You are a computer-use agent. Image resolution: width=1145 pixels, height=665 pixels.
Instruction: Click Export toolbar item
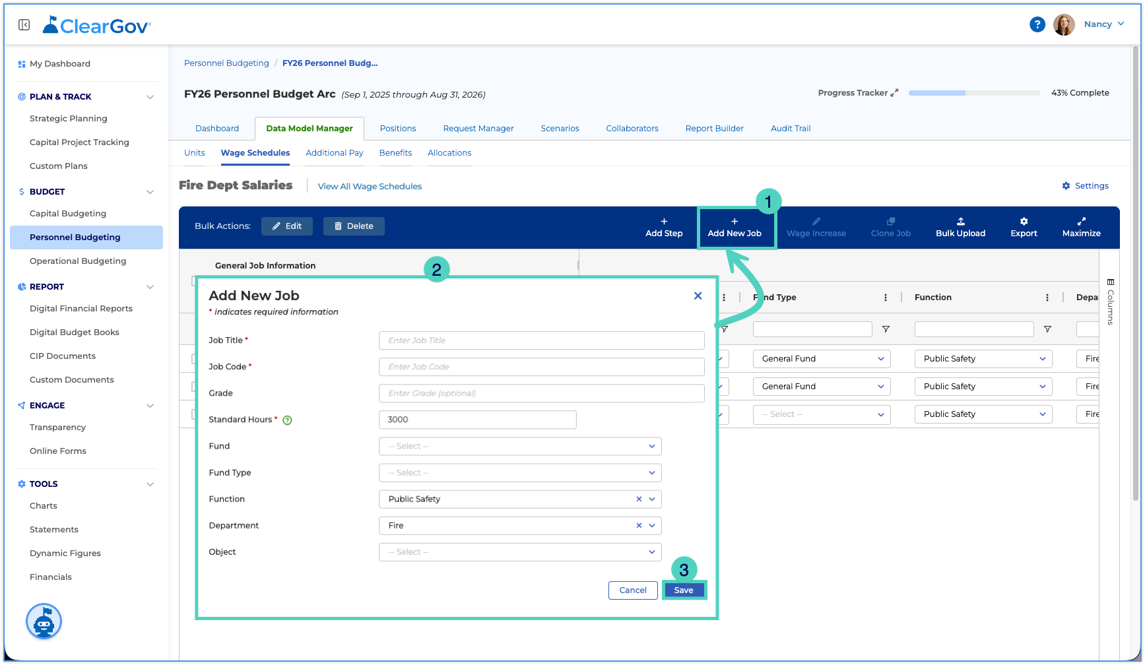pos(1024,228)
